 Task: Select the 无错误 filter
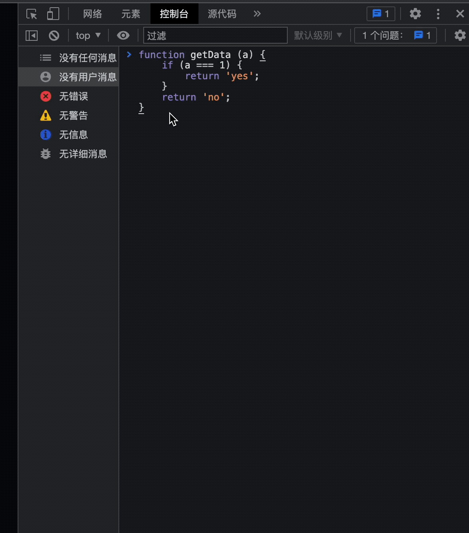pyautogui.click(x=68, y=96)
